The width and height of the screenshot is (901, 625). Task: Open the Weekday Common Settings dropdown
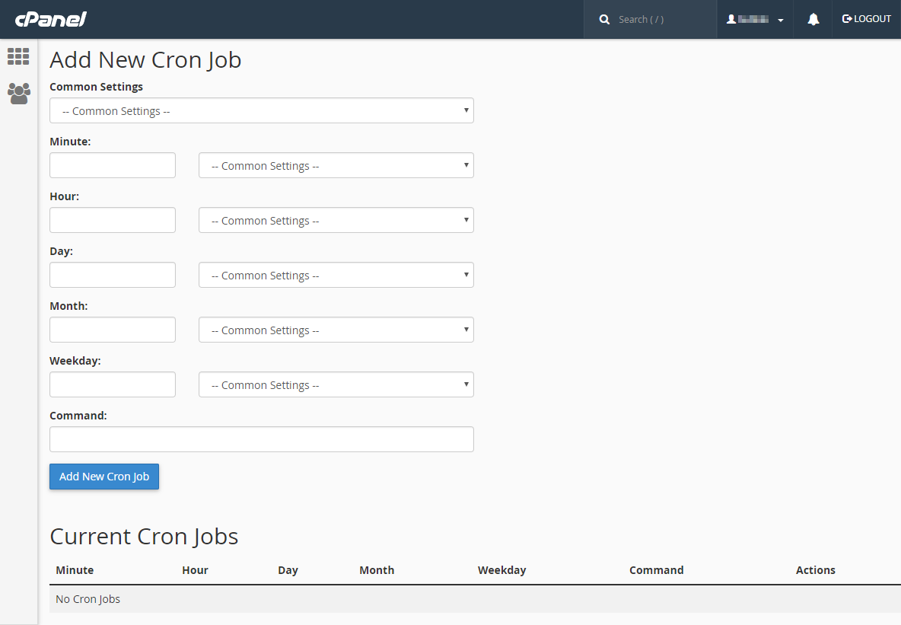[336, 384]
